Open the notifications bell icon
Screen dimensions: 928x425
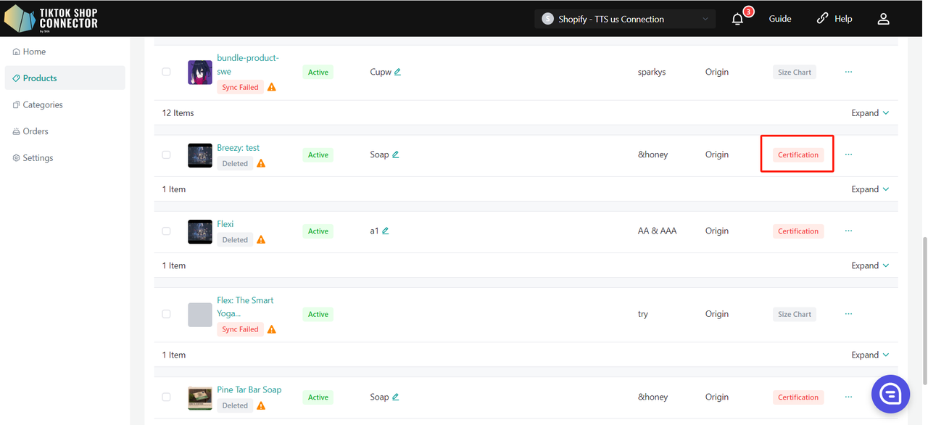coord(738,20)
